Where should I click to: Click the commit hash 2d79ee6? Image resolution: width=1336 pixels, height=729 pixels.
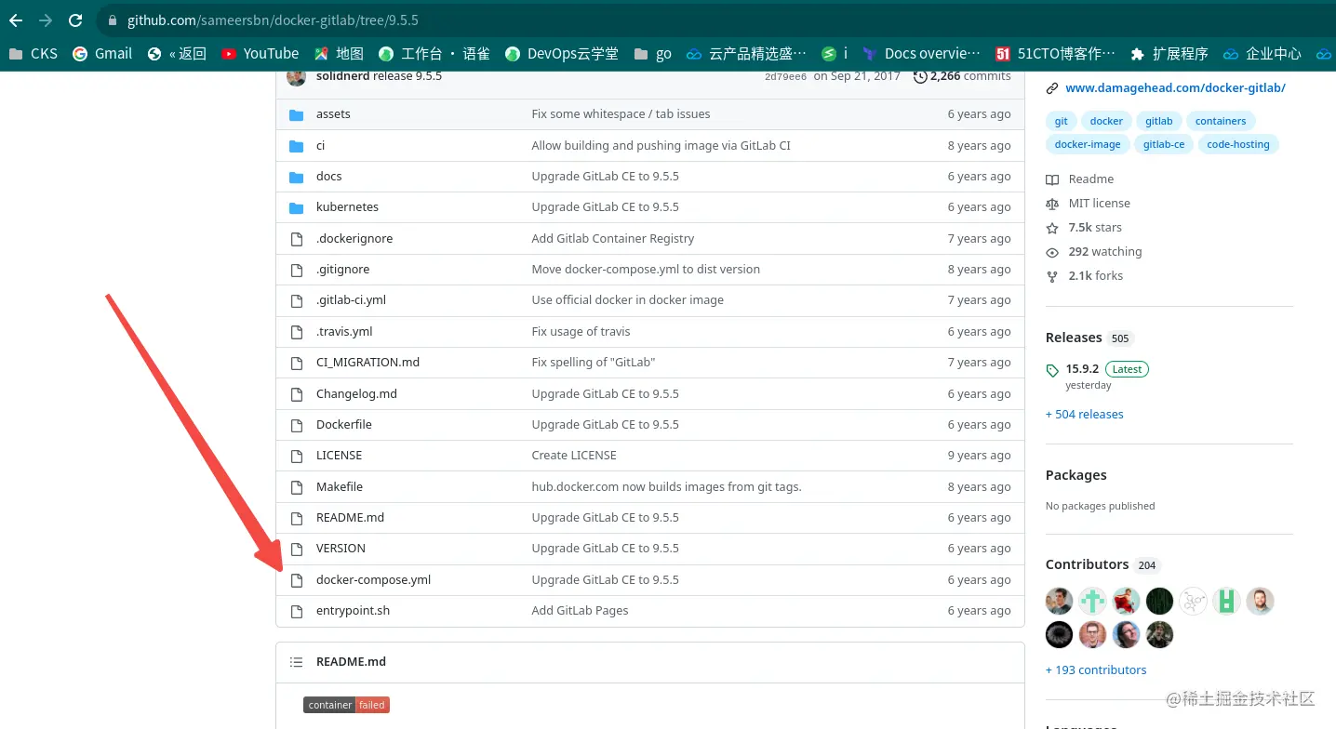pyautogui.click(x=785, y=76)
